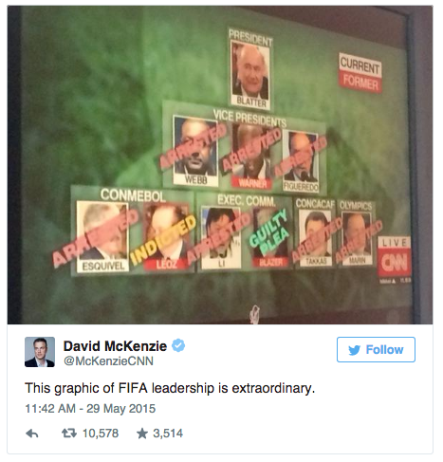Open the @McKenzieCNN handle link
This screenshot has height=462, width=443.
(x=109, y=360)
